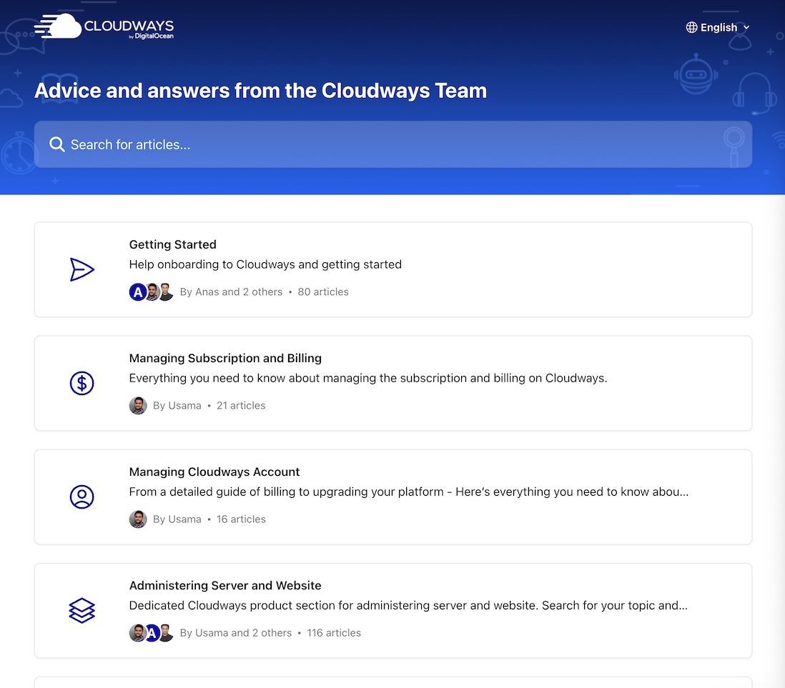Click the dollar sign billing icon
Image resolution: width=785 pixels, height=688 pixels.
[x=82, y=383]
